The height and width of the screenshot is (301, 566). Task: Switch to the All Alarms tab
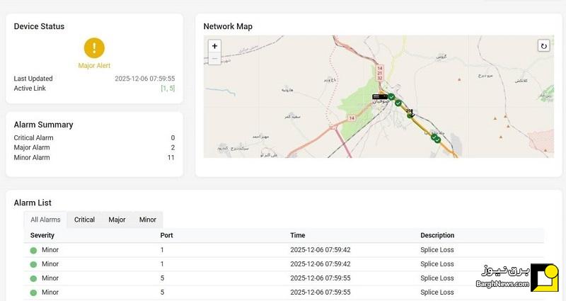click(x=45, y=220)
